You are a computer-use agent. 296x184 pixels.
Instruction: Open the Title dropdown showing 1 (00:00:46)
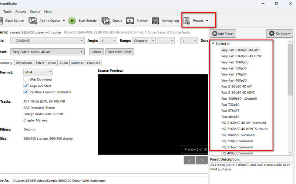pyautogui.click(x=47, y=41)
